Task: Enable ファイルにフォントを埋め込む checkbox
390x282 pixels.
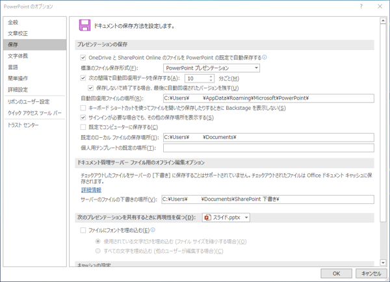Action: [83, 230]
